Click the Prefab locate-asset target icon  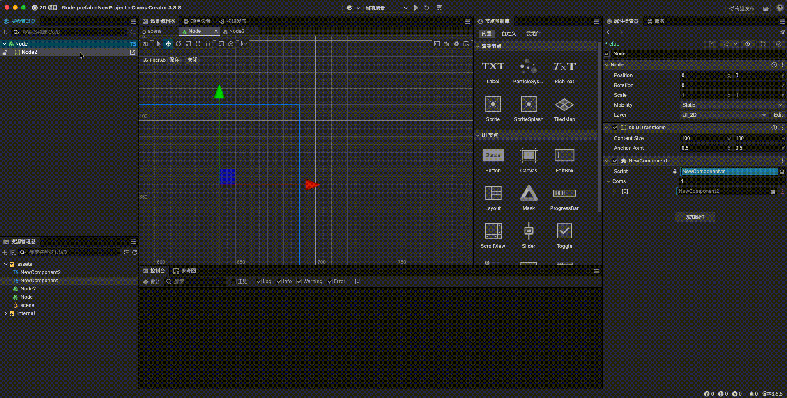pyautogui.click(x=748, y=44)
